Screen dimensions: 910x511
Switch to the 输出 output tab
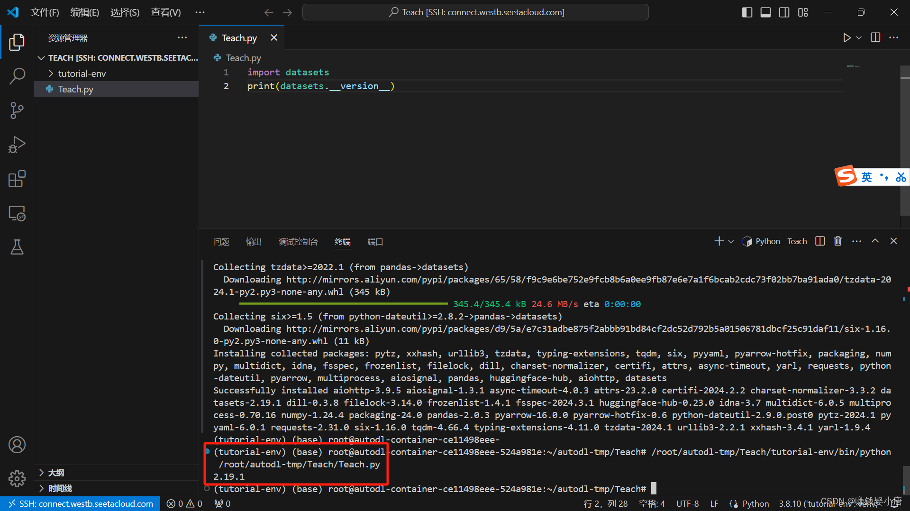(x=254, y=242)
